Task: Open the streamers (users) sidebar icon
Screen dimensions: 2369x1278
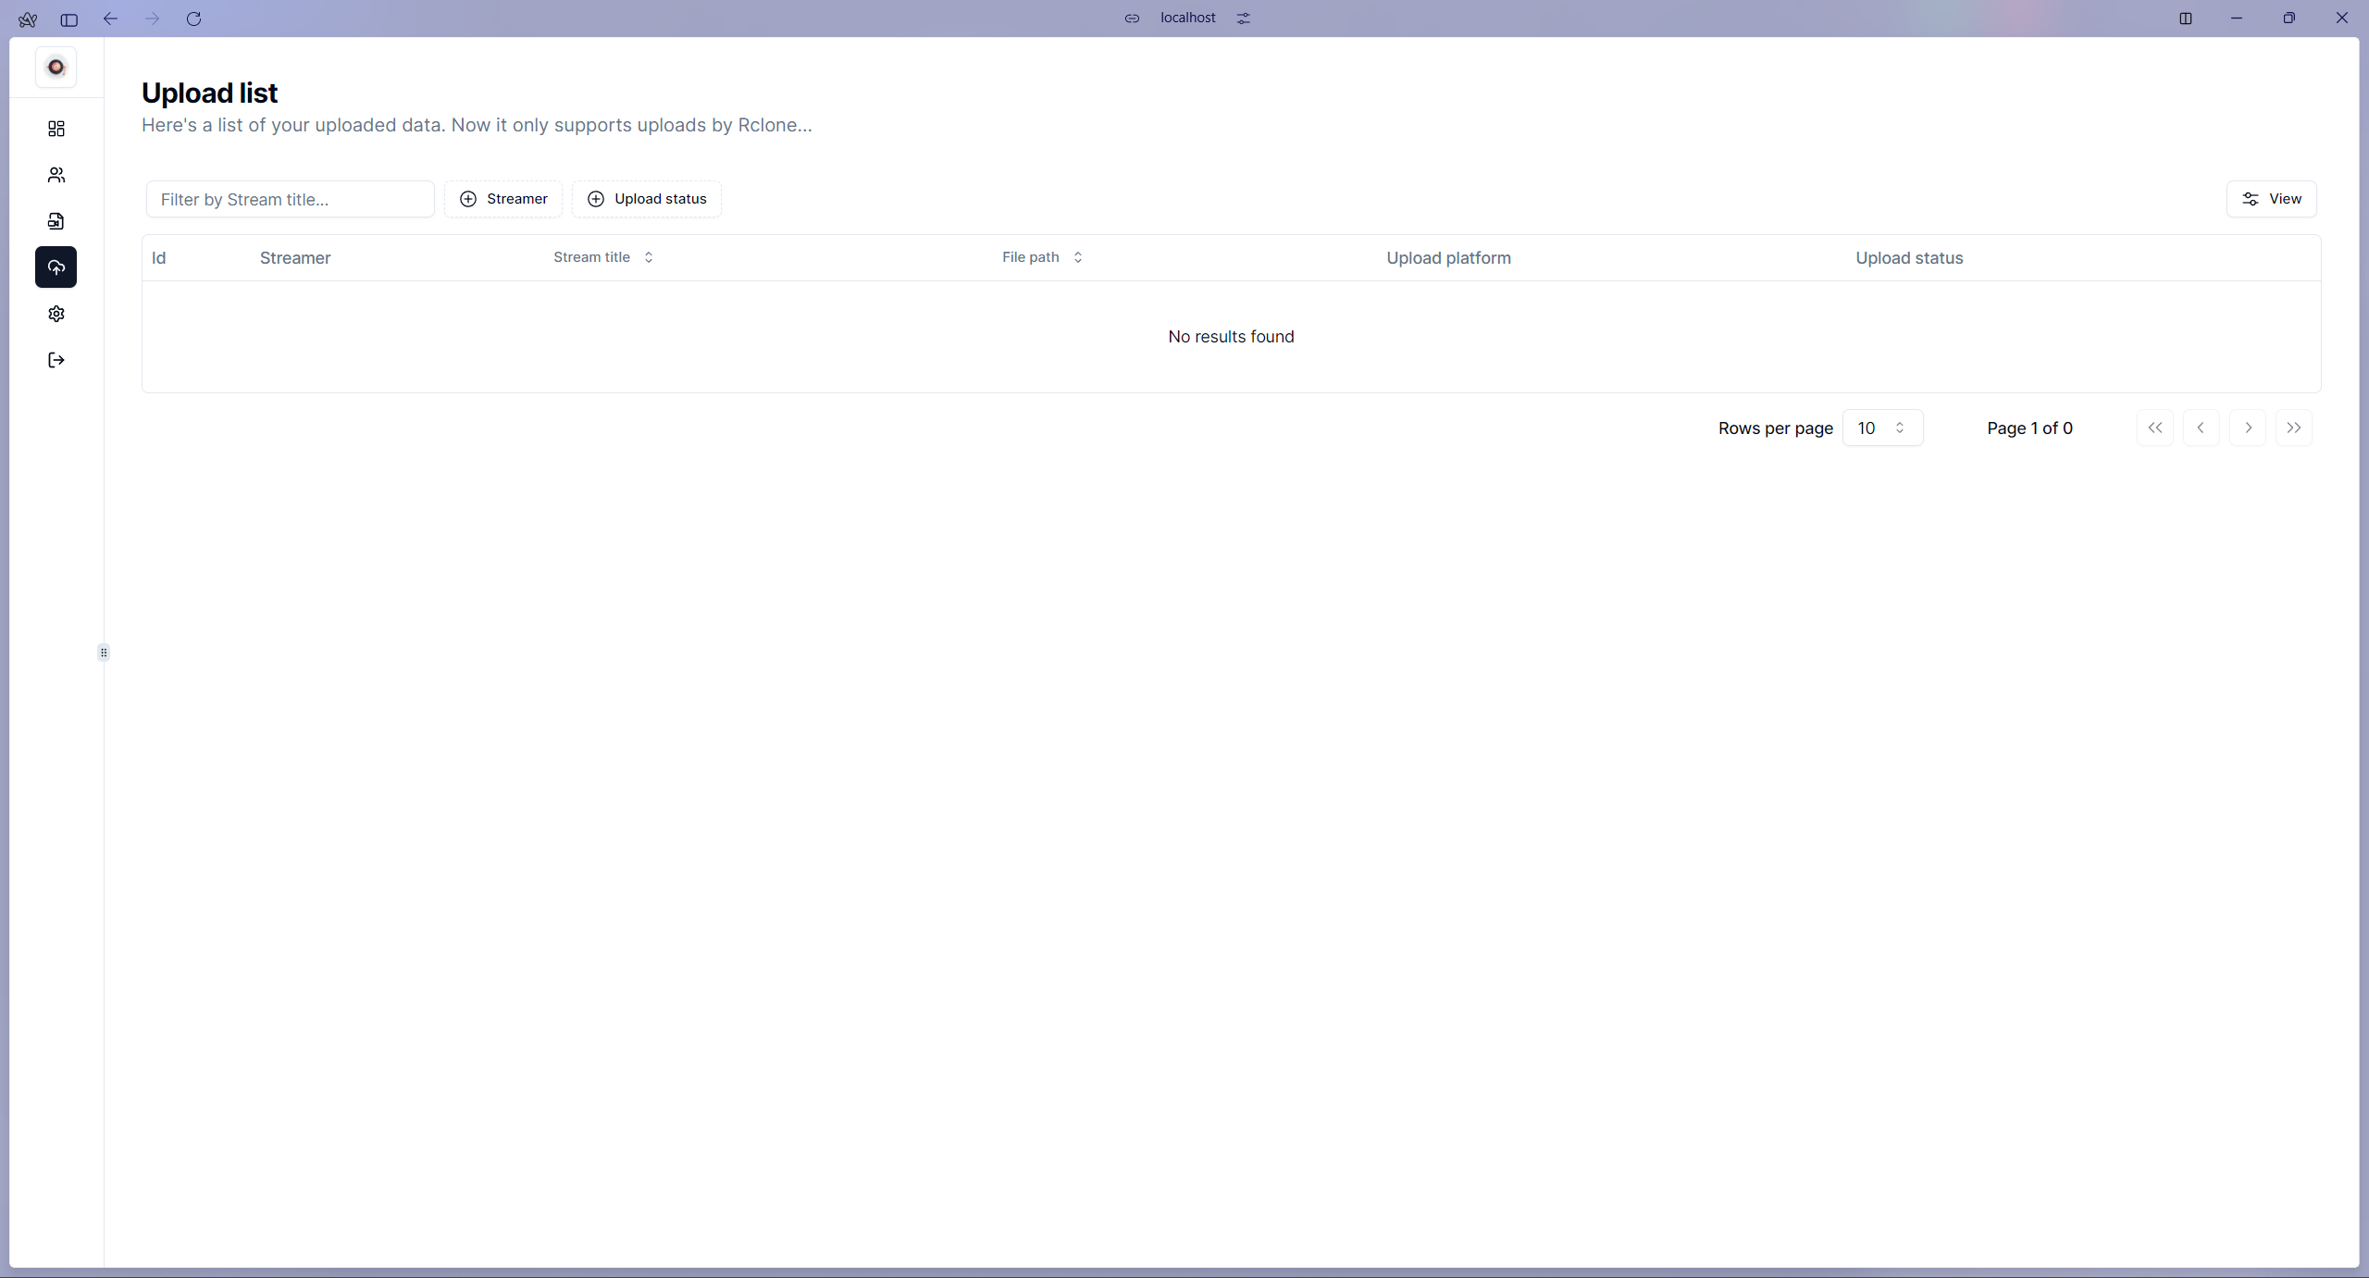Action: click(x=56, y=175)
